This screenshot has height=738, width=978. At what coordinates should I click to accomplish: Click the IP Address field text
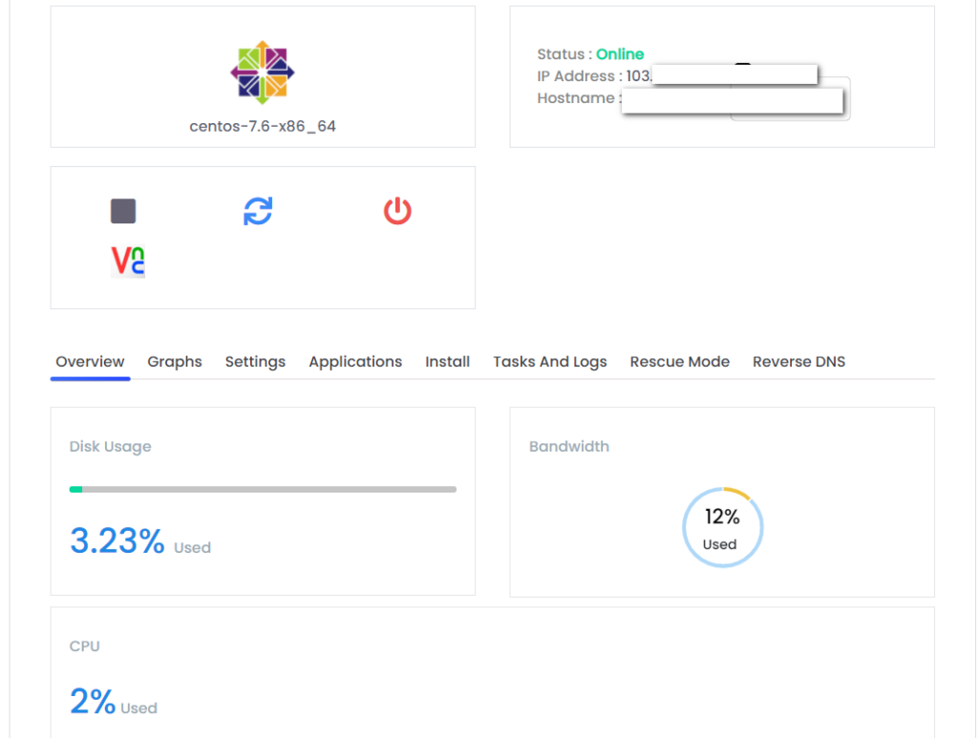click(x=579, y=76)
